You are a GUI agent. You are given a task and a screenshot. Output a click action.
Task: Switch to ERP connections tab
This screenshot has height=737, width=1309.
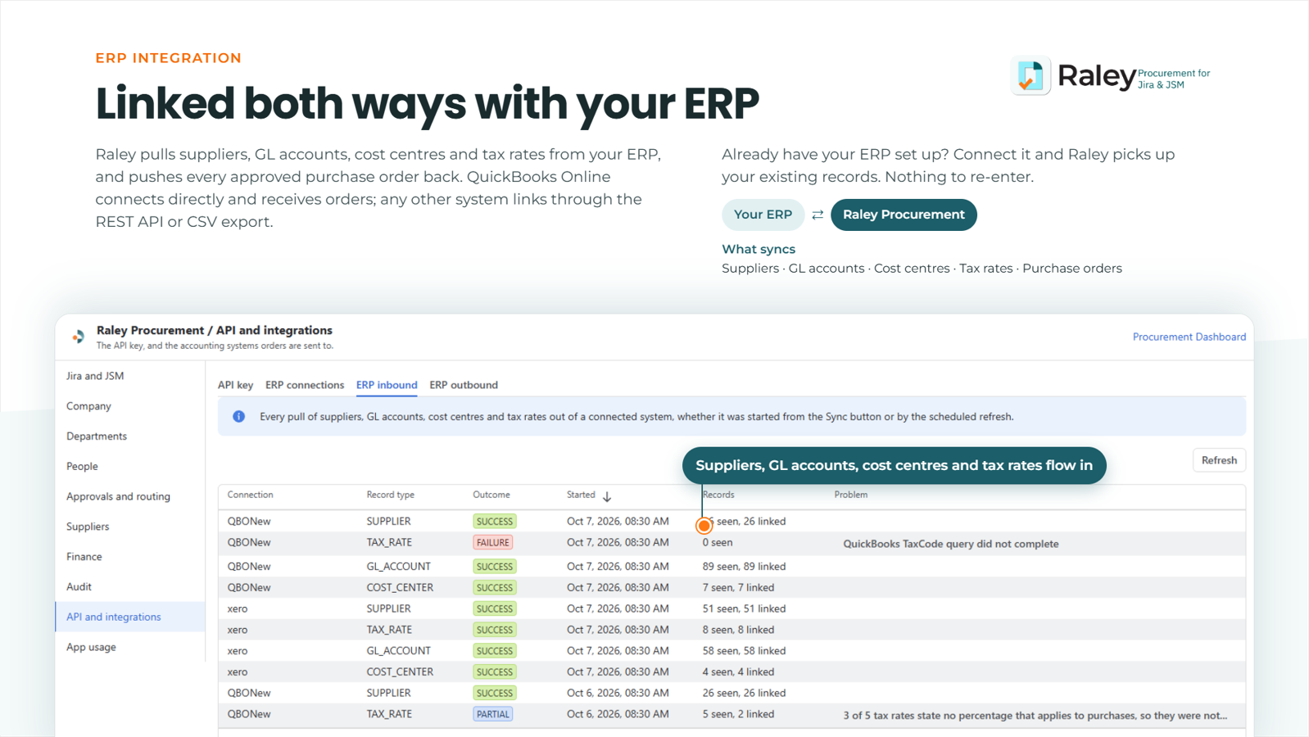(x=305, y=385)
